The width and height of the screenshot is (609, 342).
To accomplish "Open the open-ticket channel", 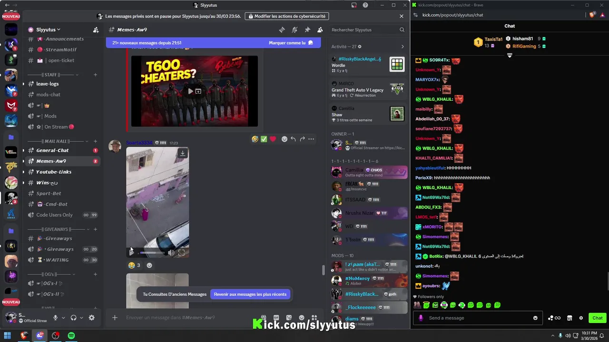I will click(63, 60).
